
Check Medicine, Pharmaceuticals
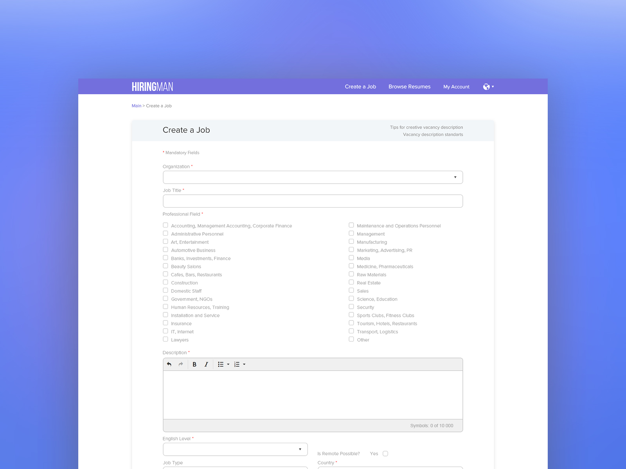pyautogui.click(x=351, y=266)
